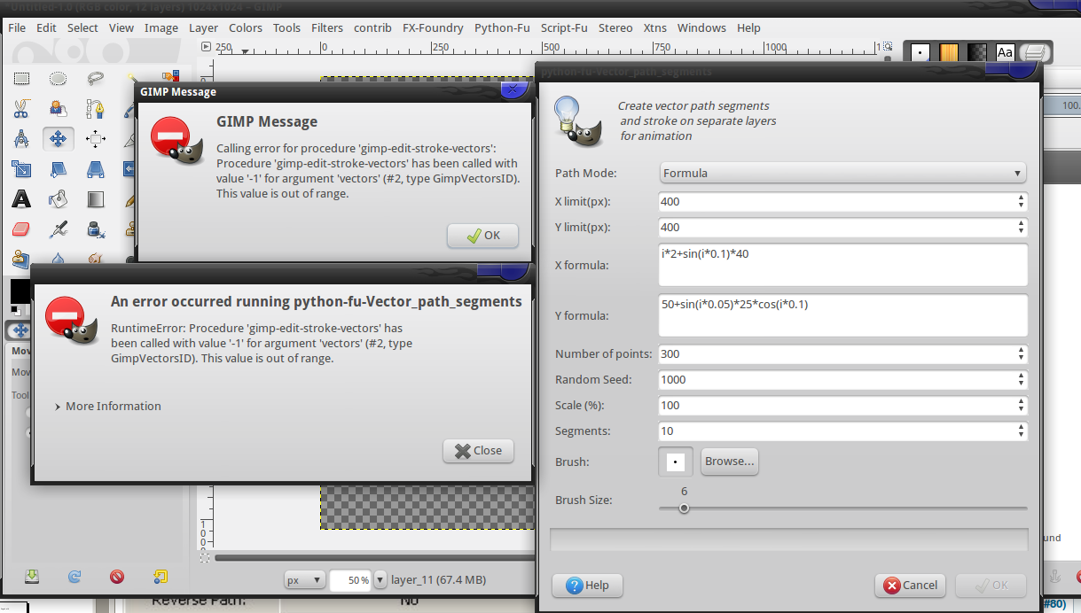Image resolution: width=1081 pixels, height=613 pixels.
Task: Click zoom-on-resize icon at ruler corner
Action: 887,47
